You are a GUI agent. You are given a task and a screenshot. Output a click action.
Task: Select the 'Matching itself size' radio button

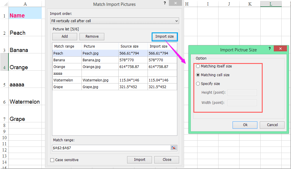[x=198, y=66]
